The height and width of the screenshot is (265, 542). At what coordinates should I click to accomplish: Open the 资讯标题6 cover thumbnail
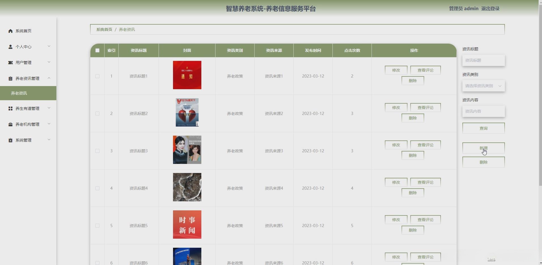pos(187,256)
